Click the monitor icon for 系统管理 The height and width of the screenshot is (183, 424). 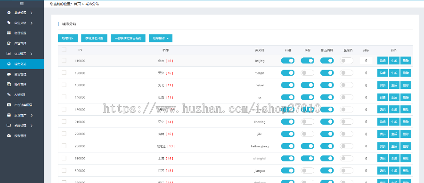coord(9,125)
